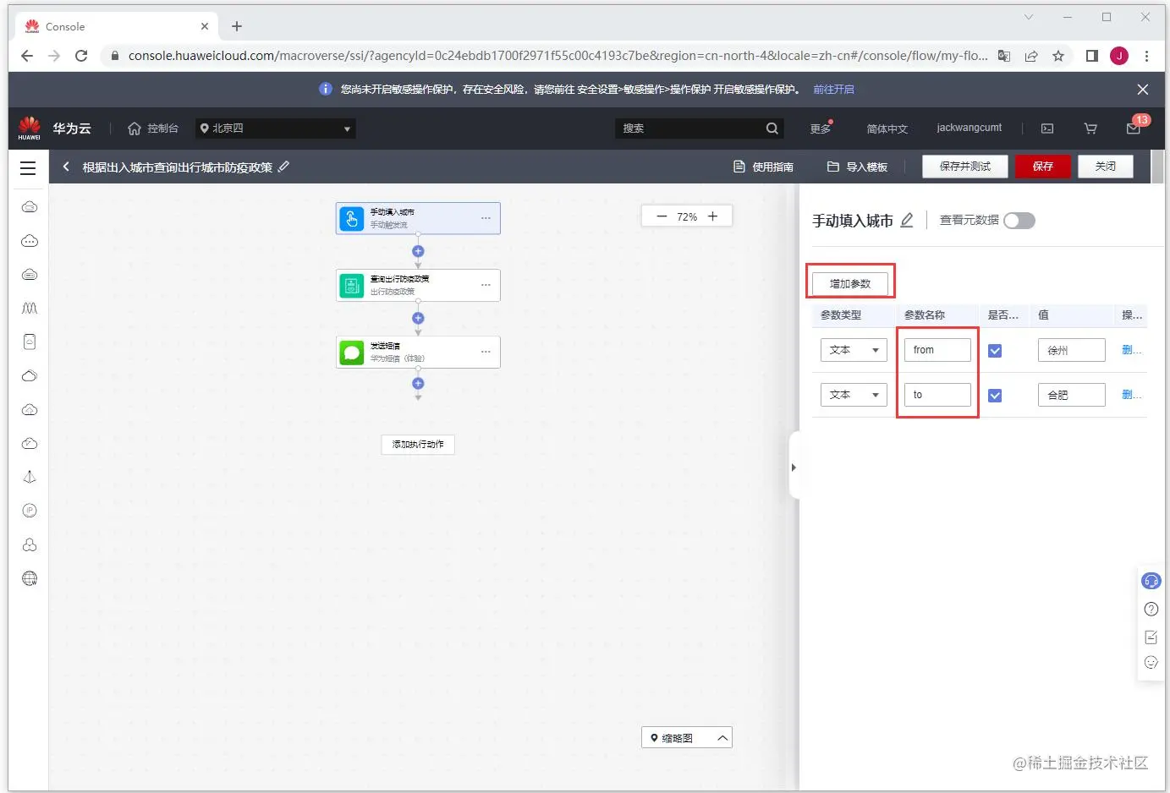The height and width of the screenshot is (793, 1170).
Task: Add a step after 手动填入城市 node
Action: click(x=418, y=251)
